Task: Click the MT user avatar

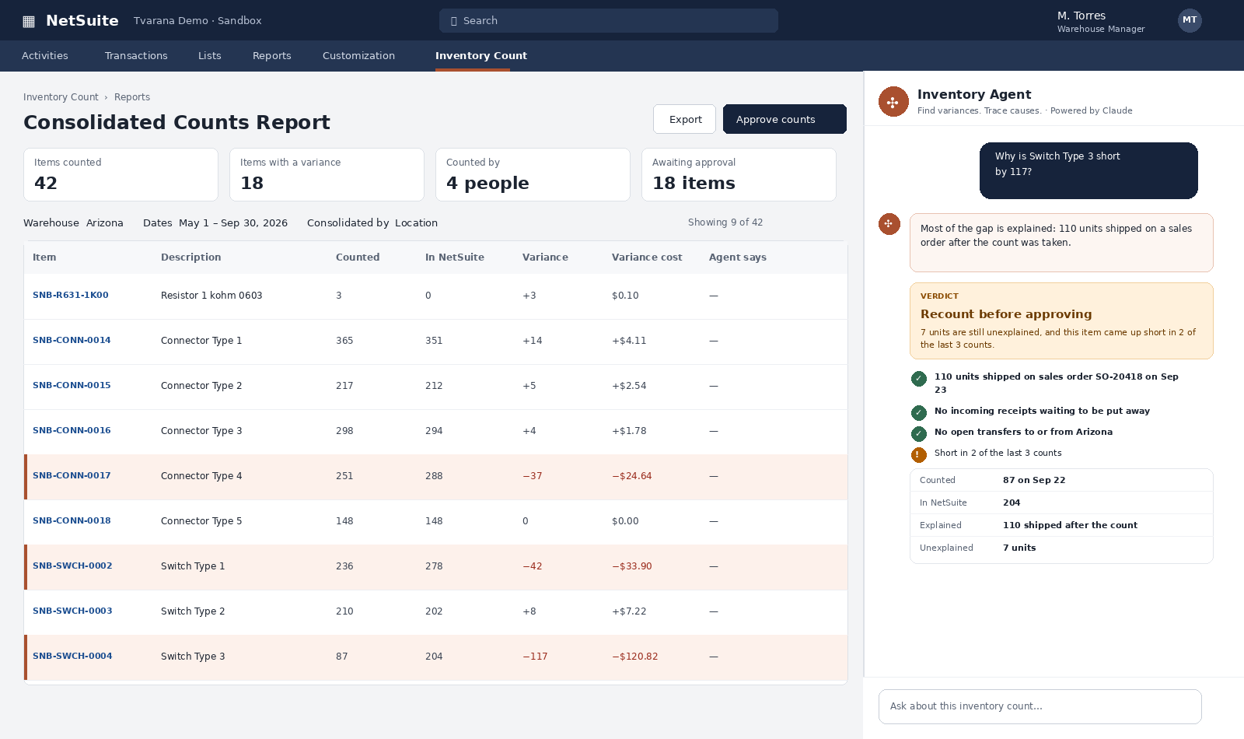Action: (1190, 20)
